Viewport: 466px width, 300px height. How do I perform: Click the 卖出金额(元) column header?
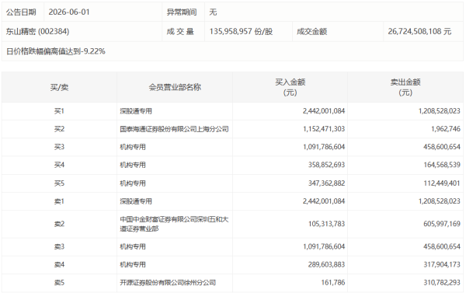405,87
